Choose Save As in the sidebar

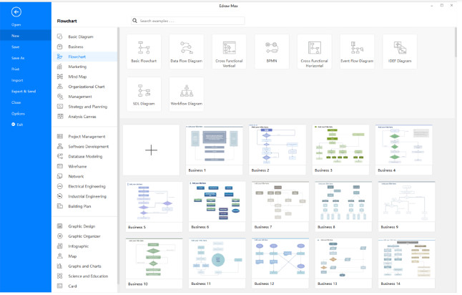[18, 58]
